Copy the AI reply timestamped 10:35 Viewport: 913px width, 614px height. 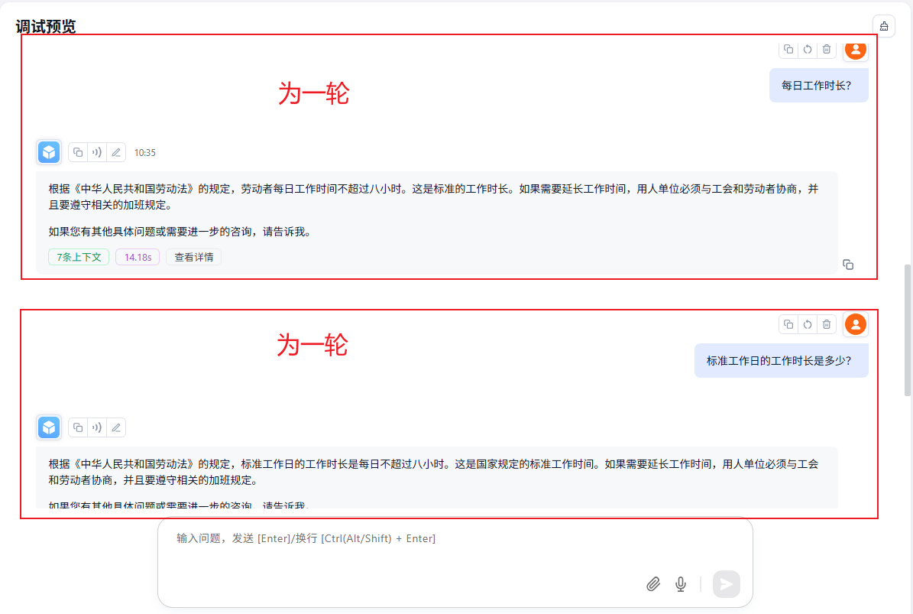pyautogui.click(x=78, y=152)
